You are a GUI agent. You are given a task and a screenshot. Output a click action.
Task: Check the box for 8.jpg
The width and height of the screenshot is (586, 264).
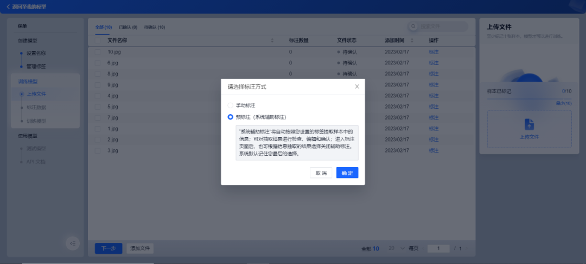(98, 74)
